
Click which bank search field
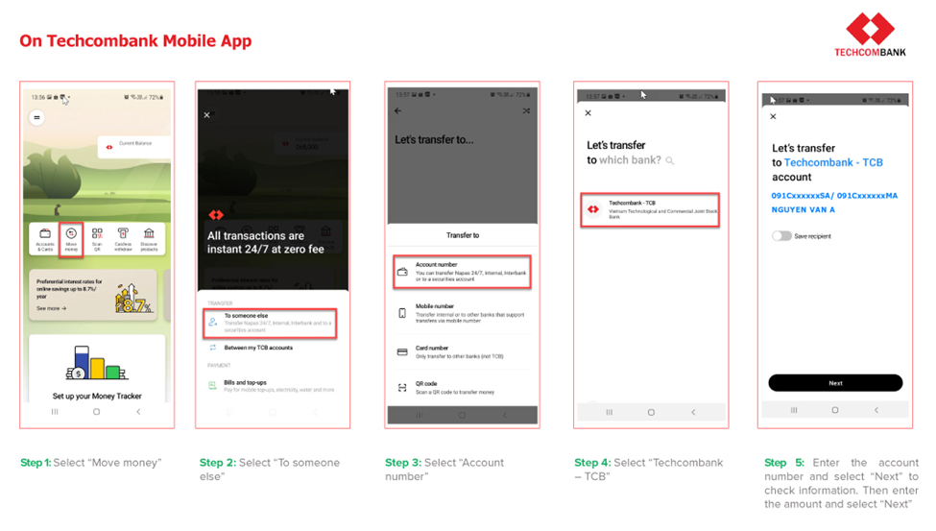(x=631, y=160)
